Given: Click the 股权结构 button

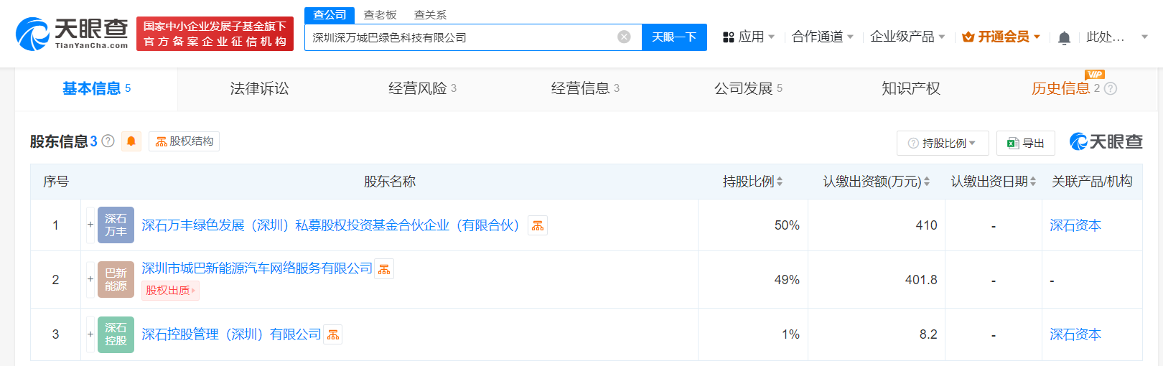Looking at the screenshot, I should click(184, 141).
